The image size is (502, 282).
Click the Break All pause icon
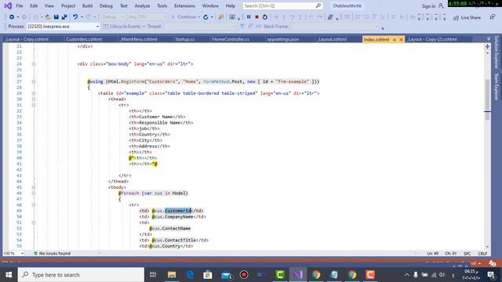pos(249,17)
